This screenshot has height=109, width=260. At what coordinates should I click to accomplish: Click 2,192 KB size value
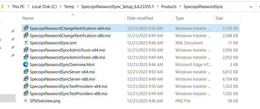click(x=230, y=28)
